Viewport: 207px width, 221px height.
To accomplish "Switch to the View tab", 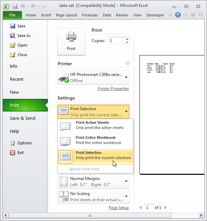I will 137,15.
